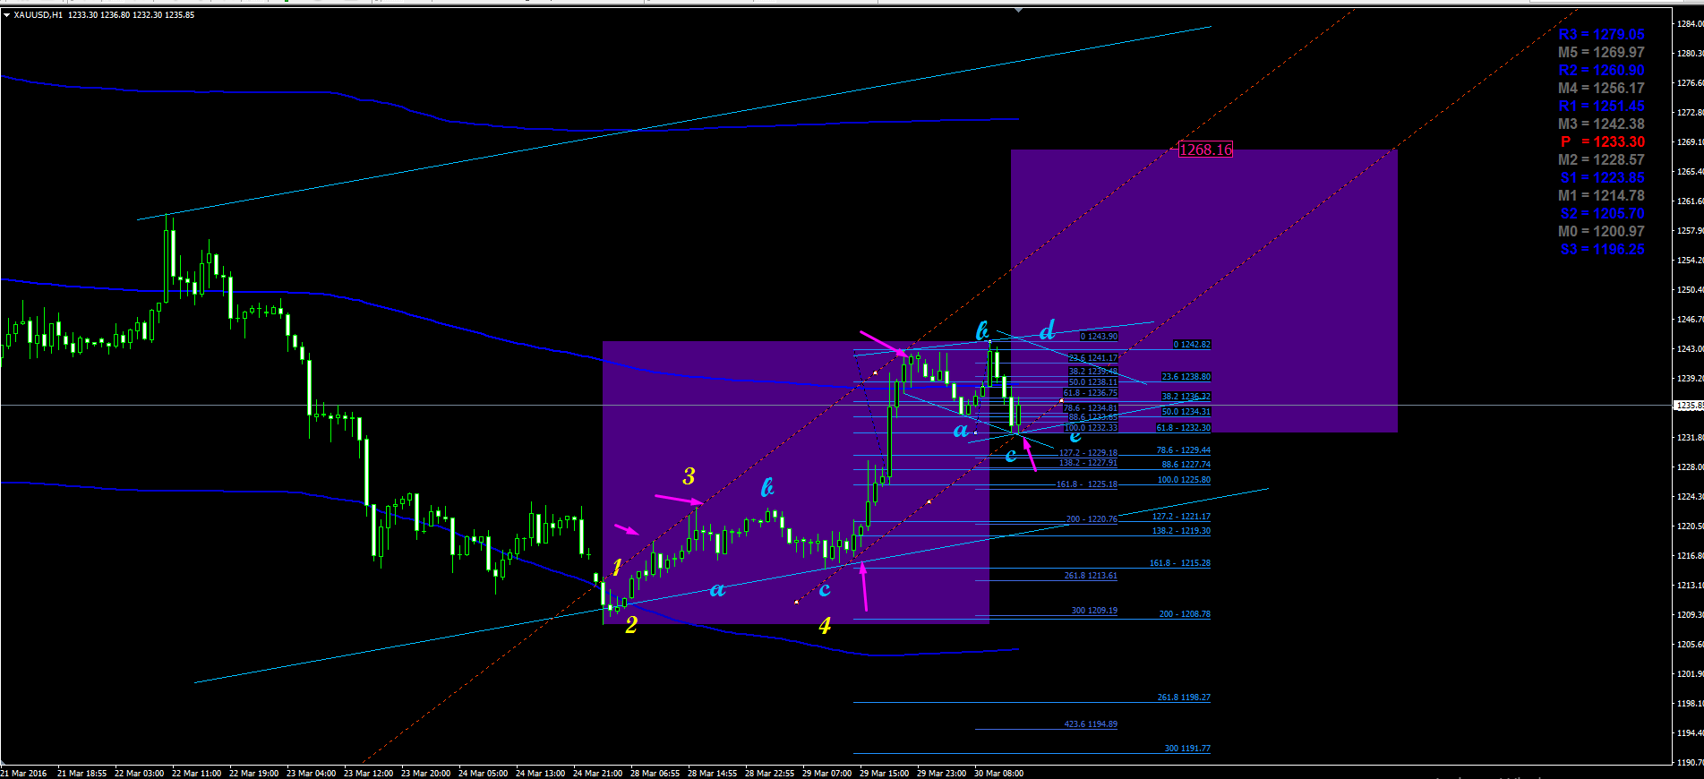Select the blue wave label d
Viewport: 1704px width, 779px height.
tap(1047, 330)
